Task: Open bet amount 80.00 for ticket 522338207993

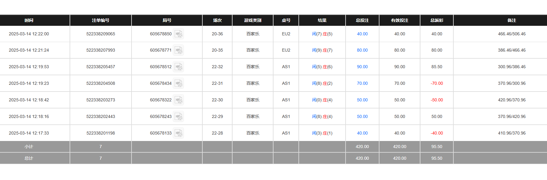Action: (362, 50)
